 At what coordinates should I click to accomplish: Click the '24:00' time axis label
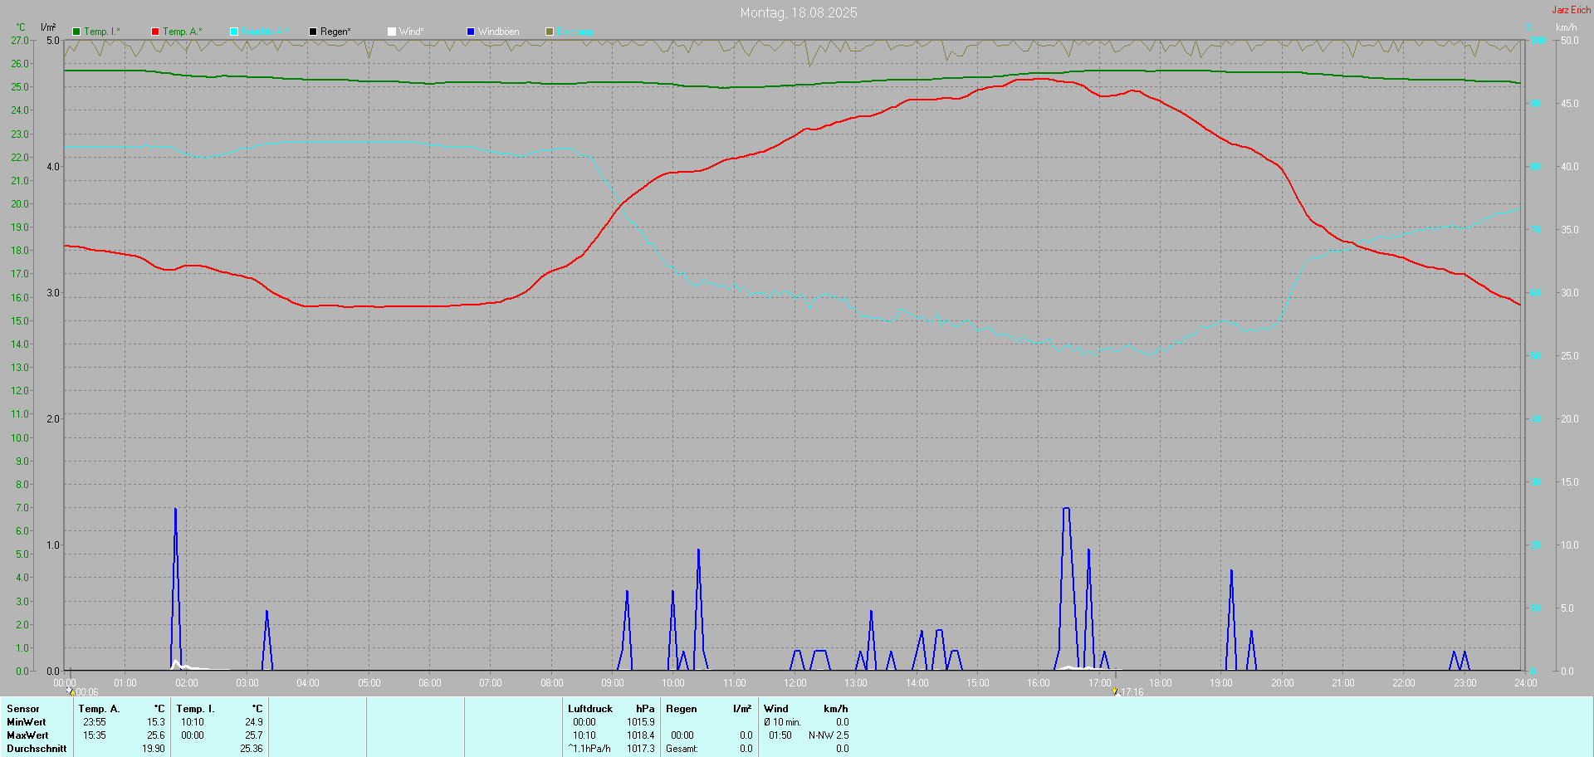click(1526, 683)
